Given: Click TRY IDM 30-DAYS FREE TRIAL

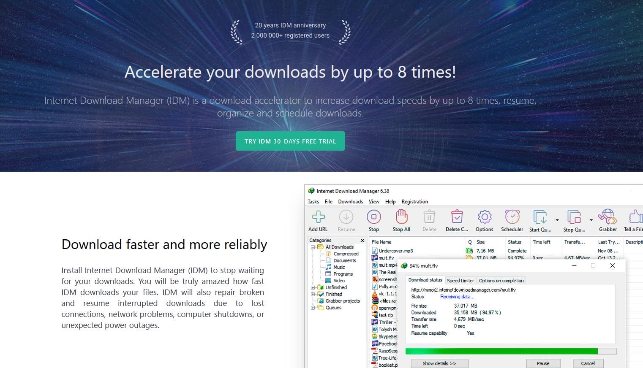Looking at the screenshot, I should click(x=290, y=141).
